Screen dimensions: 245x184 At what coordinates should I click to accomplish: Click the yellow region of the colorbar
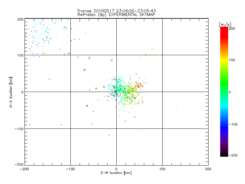pyautogui.click(x=224, y=60)
